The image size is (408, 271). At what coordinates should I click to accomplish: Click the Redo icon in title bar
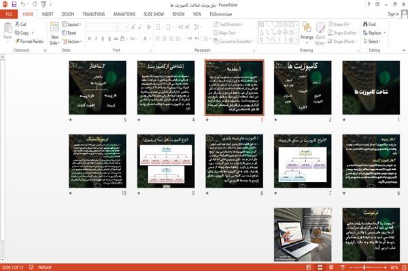(x=35, y=4)
